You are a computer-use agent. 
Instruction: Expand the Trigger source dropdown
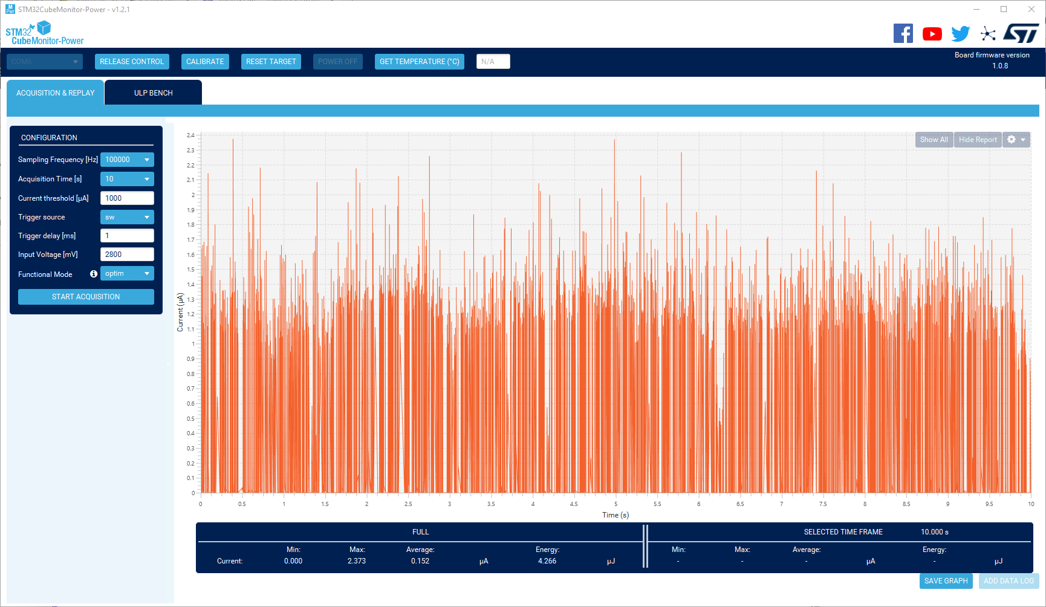pos(127,217)
